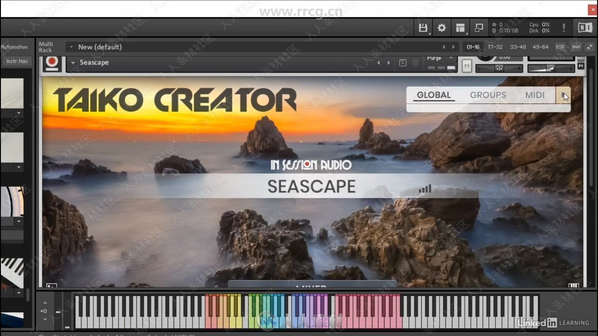Open the New (default) multi dropdown
Viewport: 598px width, 336px height.
pyautogui.click(x=71, y=47)
